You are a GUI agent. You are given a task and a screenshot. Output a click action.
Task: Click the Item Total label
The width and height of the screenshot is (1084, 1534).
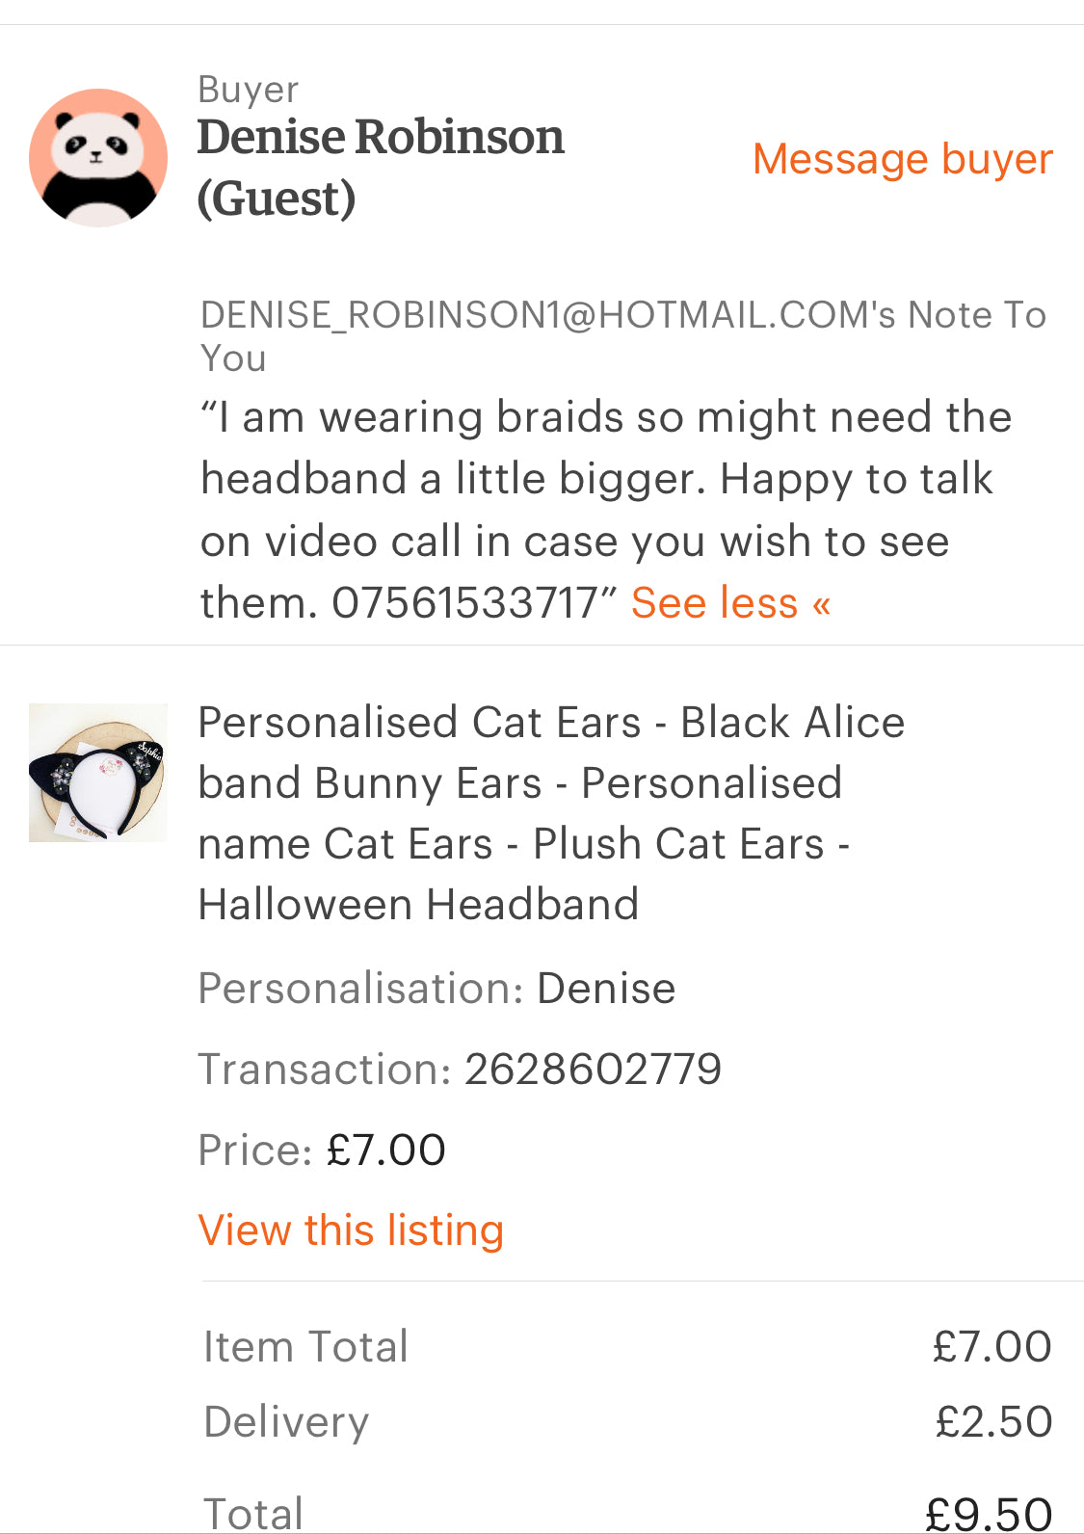[305, 1346]
